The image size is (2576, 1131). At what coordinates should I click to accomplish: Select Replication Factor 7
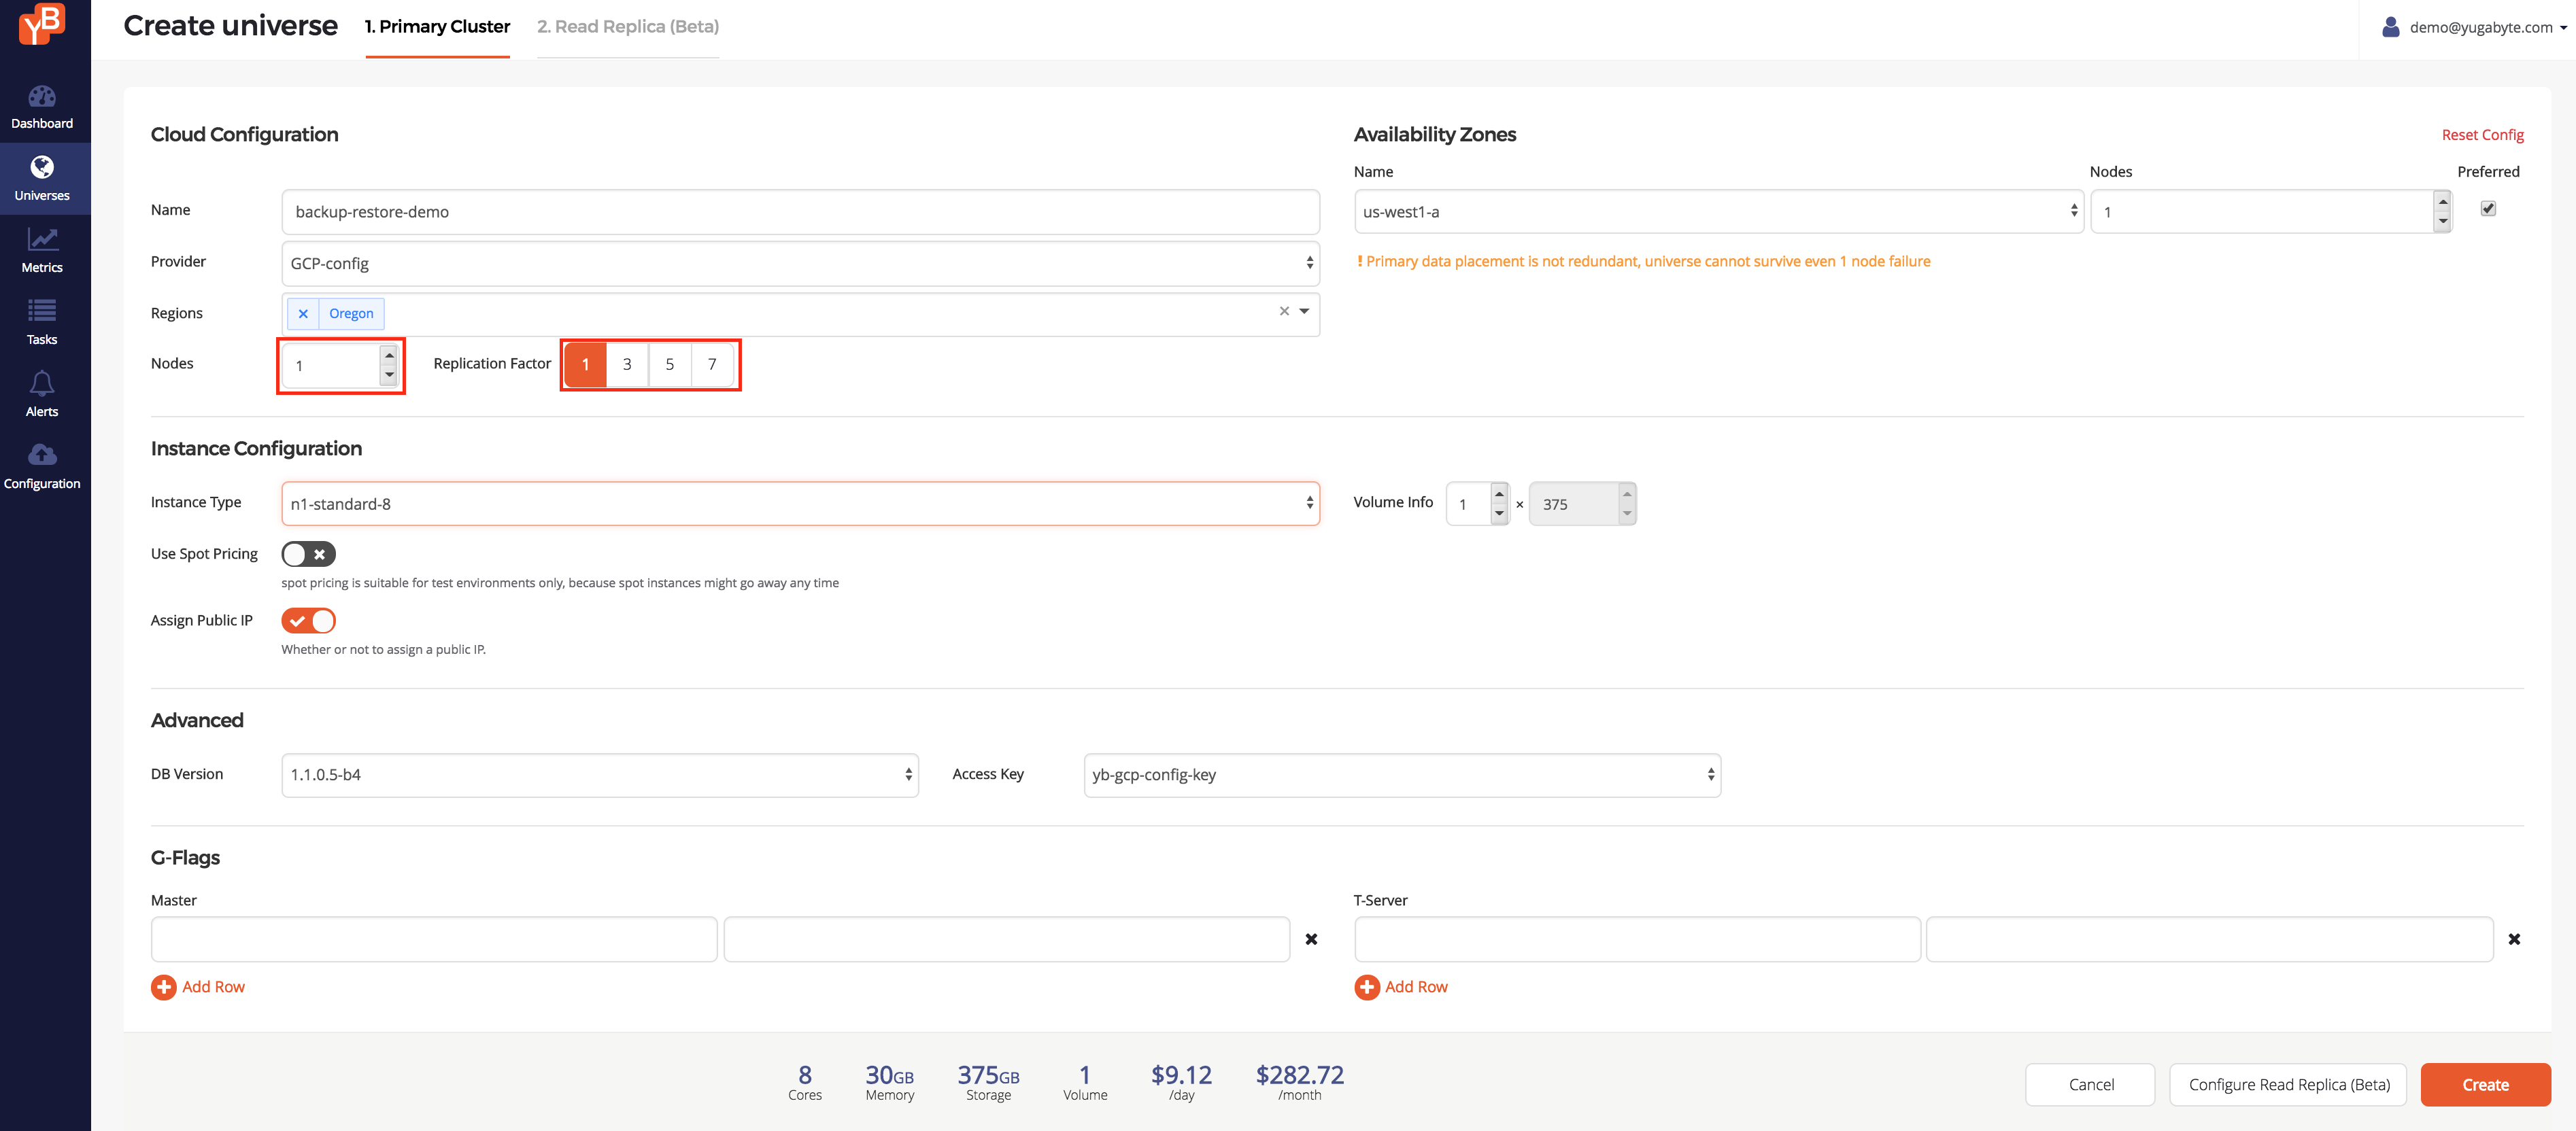point(712,365)
